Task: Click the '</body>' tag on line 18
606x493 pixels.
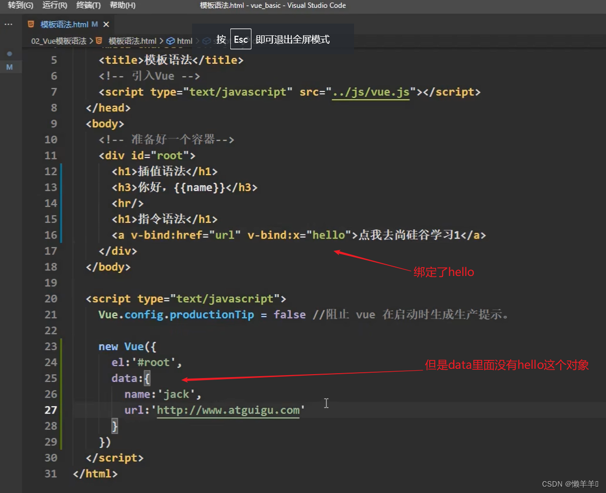Action: (108, 267)
